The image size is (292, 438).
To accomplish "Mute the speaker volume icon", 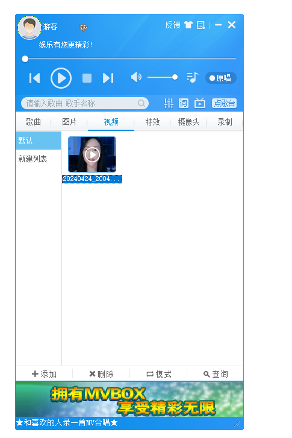I will point(136,77).
